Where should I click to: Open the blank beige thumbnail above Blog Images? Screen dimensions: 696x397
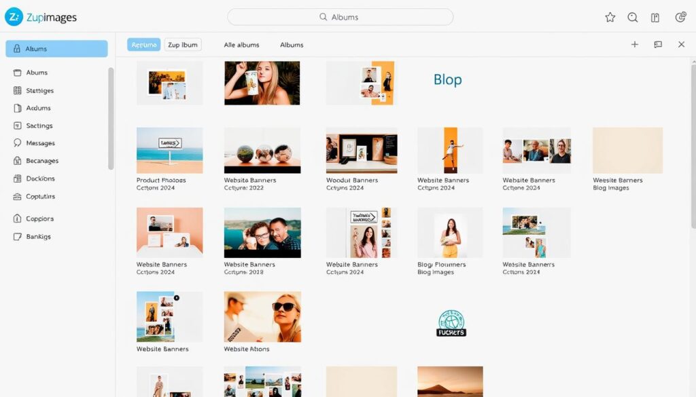(627, 150)
